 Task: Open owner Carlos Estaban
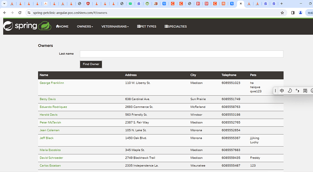pos(50,165)
